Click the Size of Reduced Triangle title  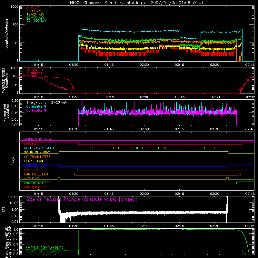[82, 199]
